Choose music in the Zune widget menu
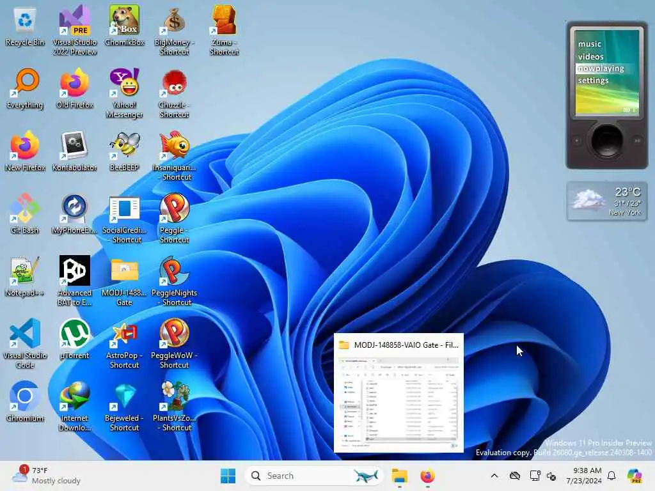655x491 pixels. pyautogui.click(x=589, y=44)
